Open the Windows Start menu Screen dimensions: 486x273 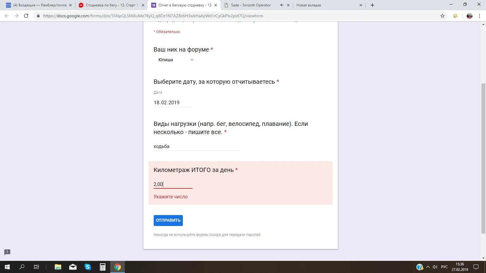7,267
